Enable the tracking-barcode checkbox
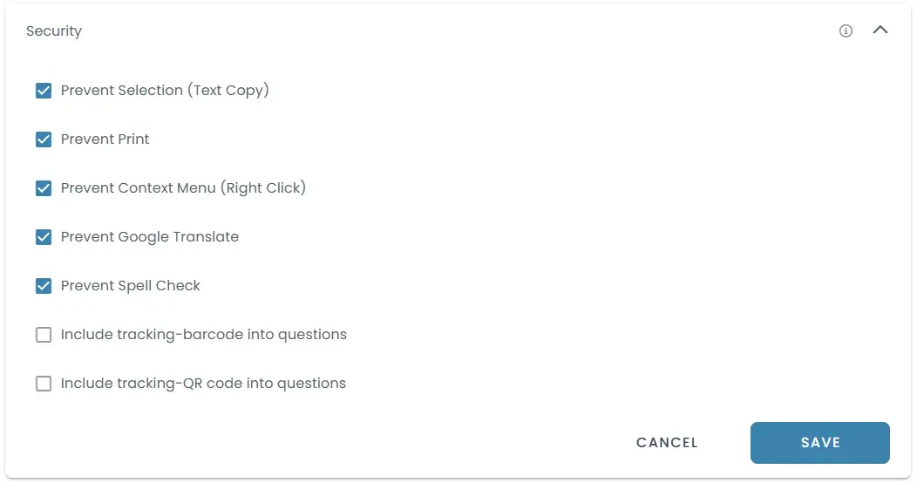This screenshot has height=483, width=917. 44,335
